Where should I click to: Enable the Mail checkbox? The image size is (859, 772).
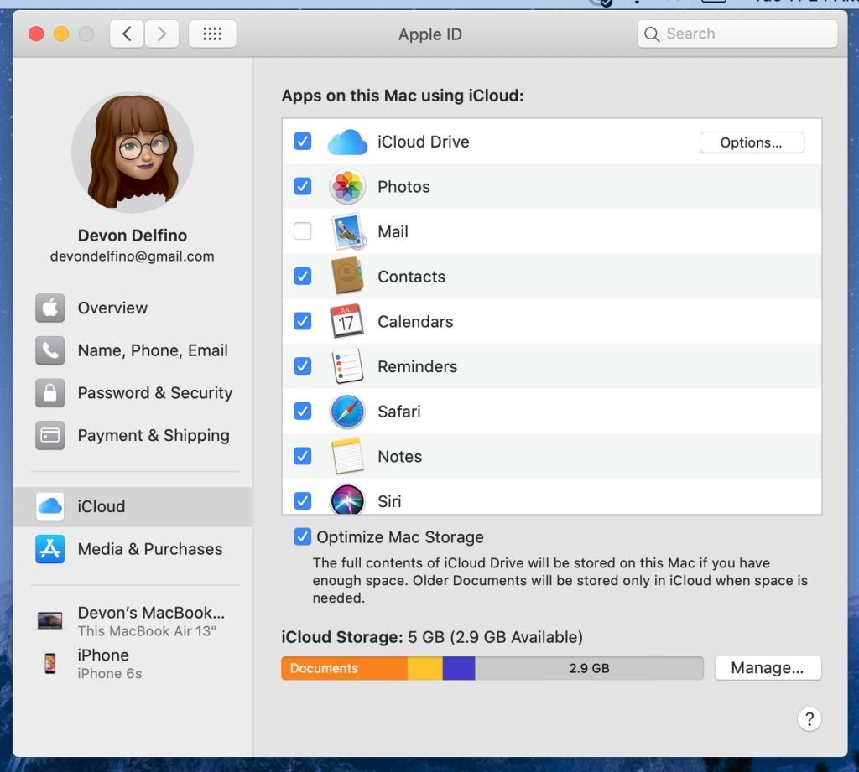point(302,231)
